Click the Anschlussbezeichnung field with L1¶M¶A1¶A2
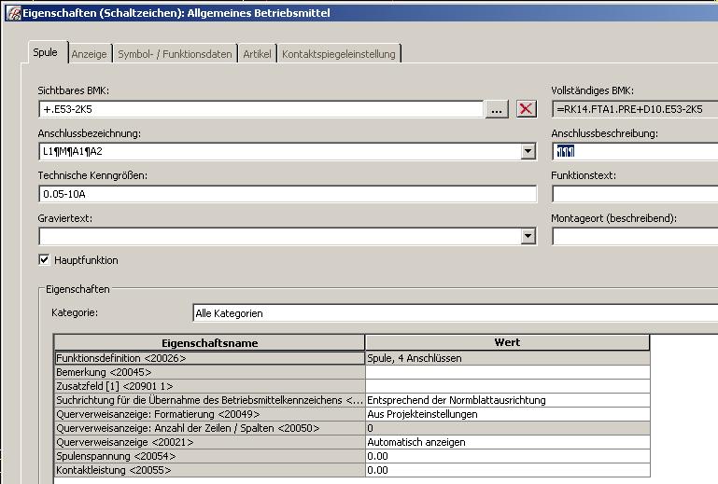The width and height of the screenshot is (718, 484). click(x=280, y=151)
